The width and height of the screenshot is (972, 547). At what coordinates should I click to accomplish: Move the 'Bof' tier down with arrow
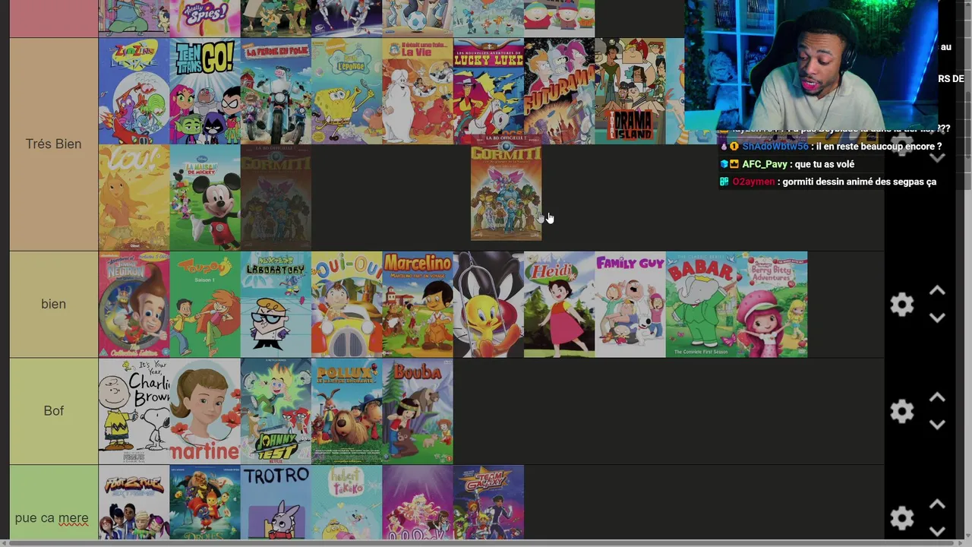[937, 424]
